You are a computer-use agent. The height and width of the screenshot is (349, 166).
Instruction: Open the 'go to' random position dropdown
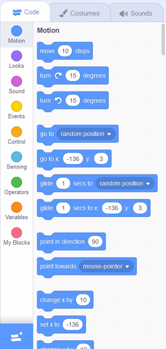point(86,134)
